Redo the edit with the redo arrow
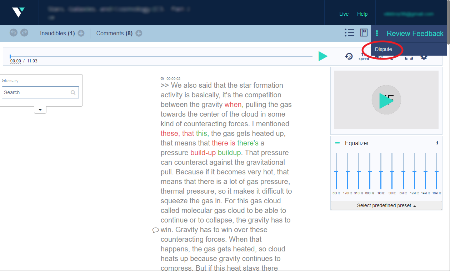 point(24,33)
